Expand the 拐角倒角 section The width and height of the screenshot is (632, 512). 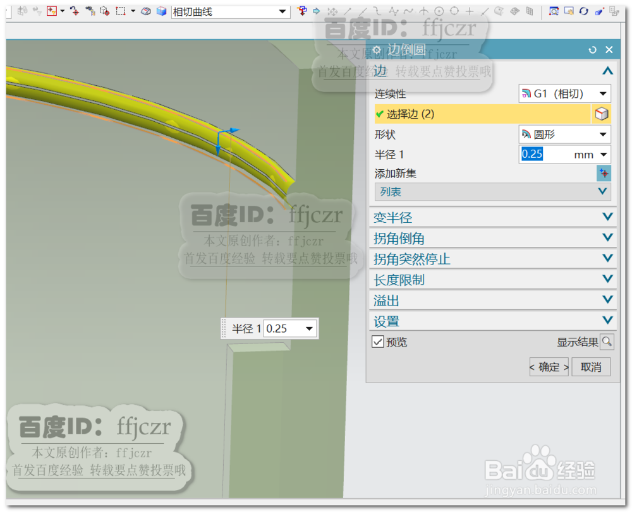pos(492,238)
